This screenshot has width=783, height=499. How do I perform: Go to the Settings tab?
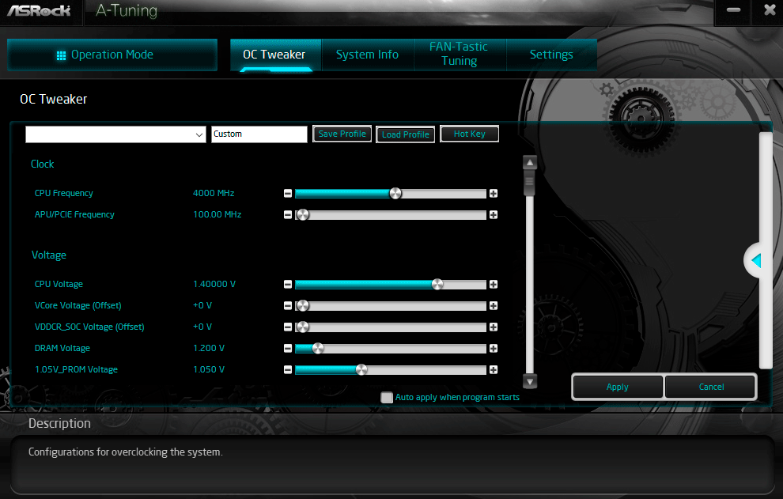pyautogui.click(x=551, y=55)
